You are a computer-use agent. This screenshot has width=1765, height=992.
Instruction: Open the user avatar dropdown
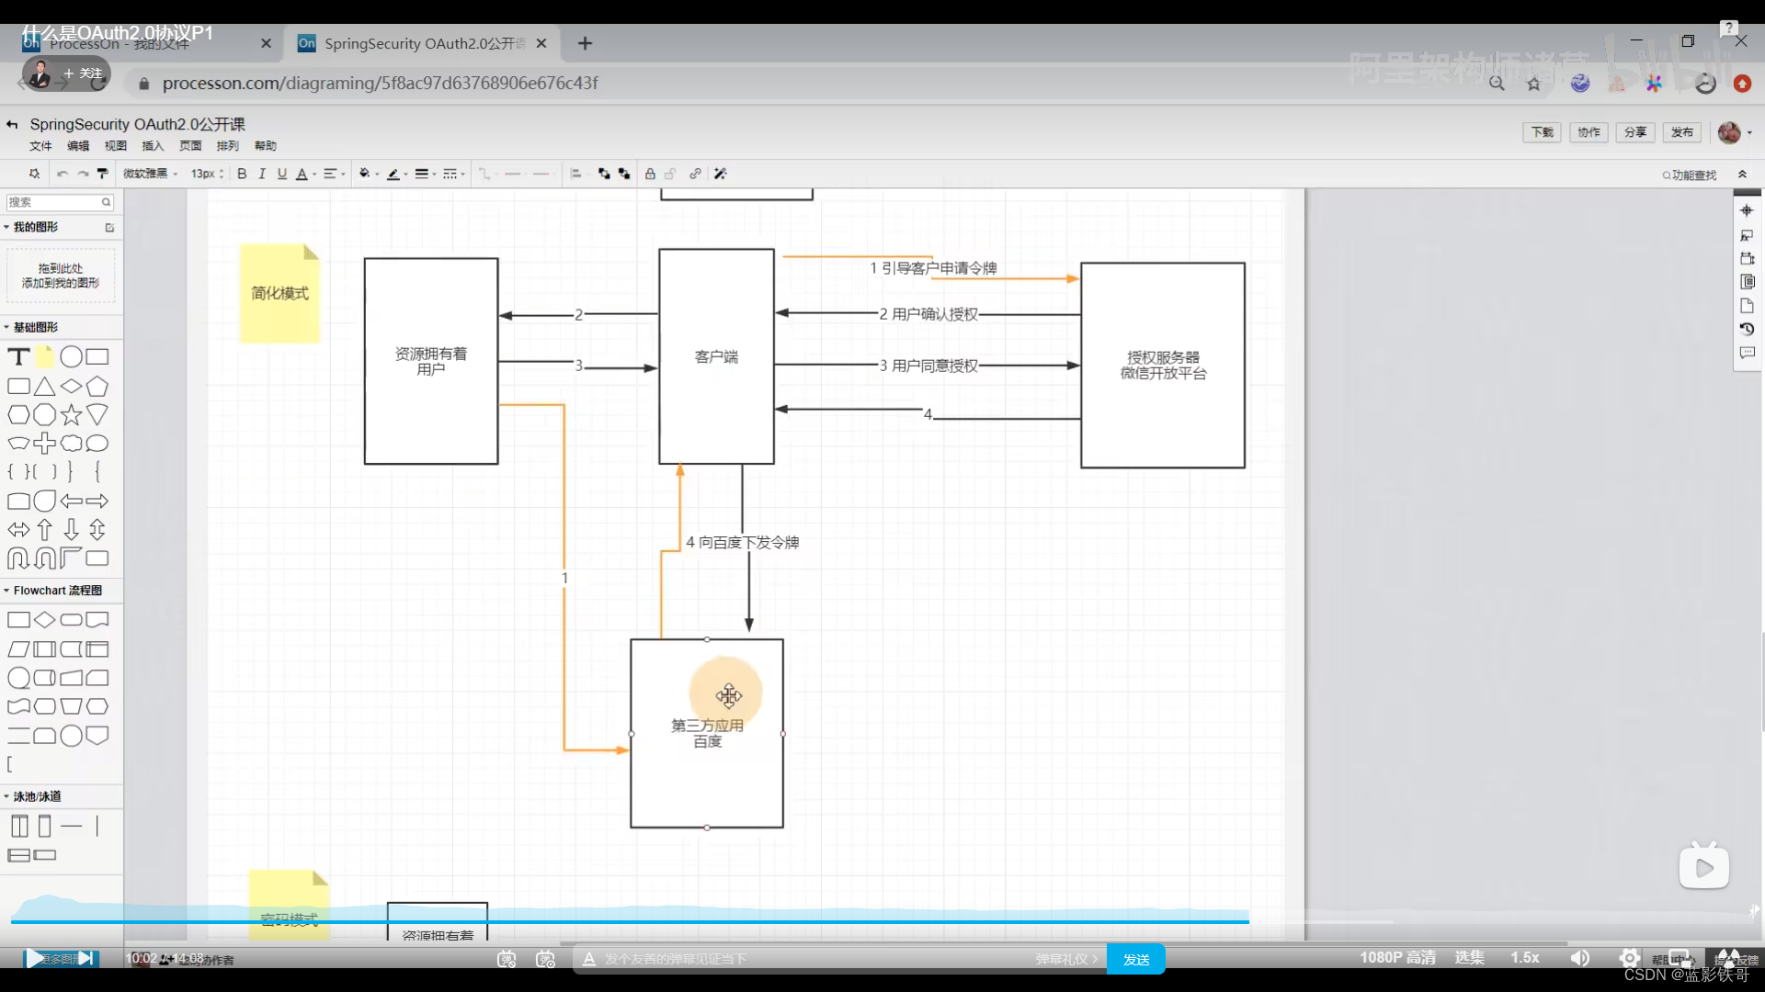point(1735,132)
